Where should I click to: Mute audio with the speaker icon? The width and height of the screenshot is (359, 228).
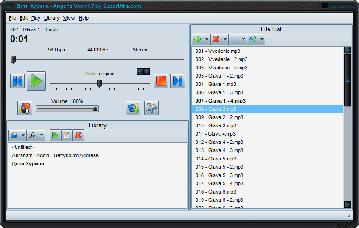click(25, 108)
